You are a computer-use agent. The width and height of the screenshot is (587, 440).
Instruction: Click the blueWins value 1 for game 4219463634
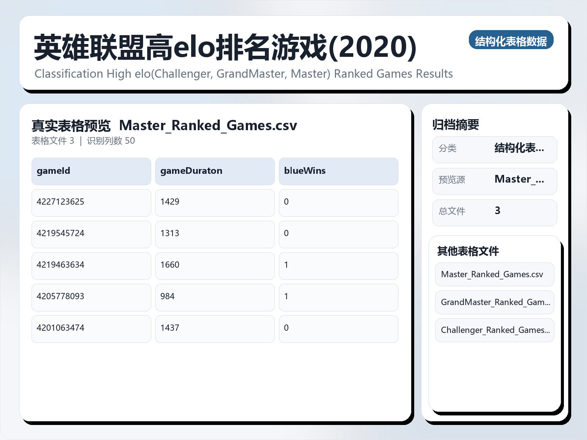coord(338,266)
